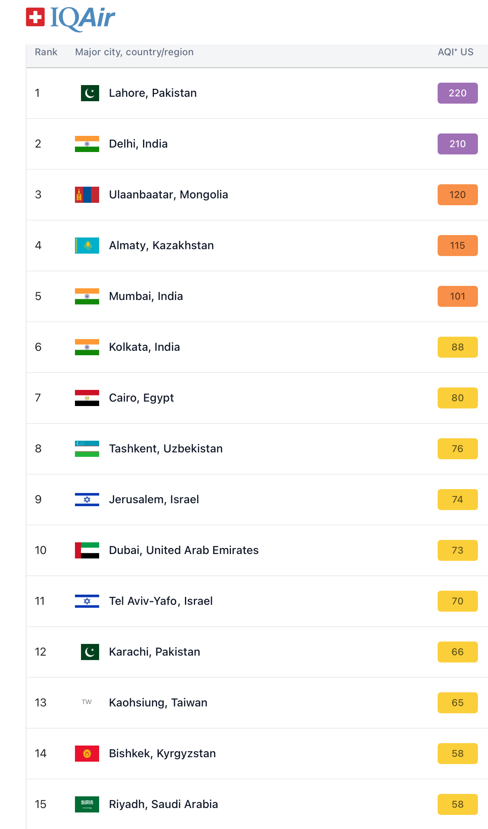Click the Kazakhstan flag icon
The width and height of the screenshot is (488, 829).
click(x=87, y=246)
